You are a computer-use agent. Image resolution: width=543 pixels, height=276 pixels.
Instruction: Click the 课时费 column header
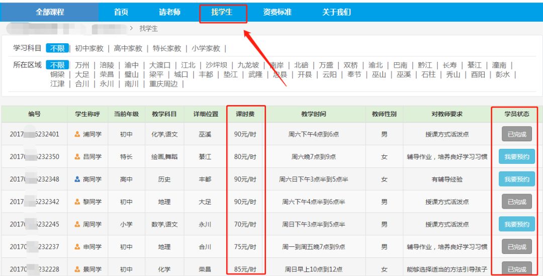point(245,114)
